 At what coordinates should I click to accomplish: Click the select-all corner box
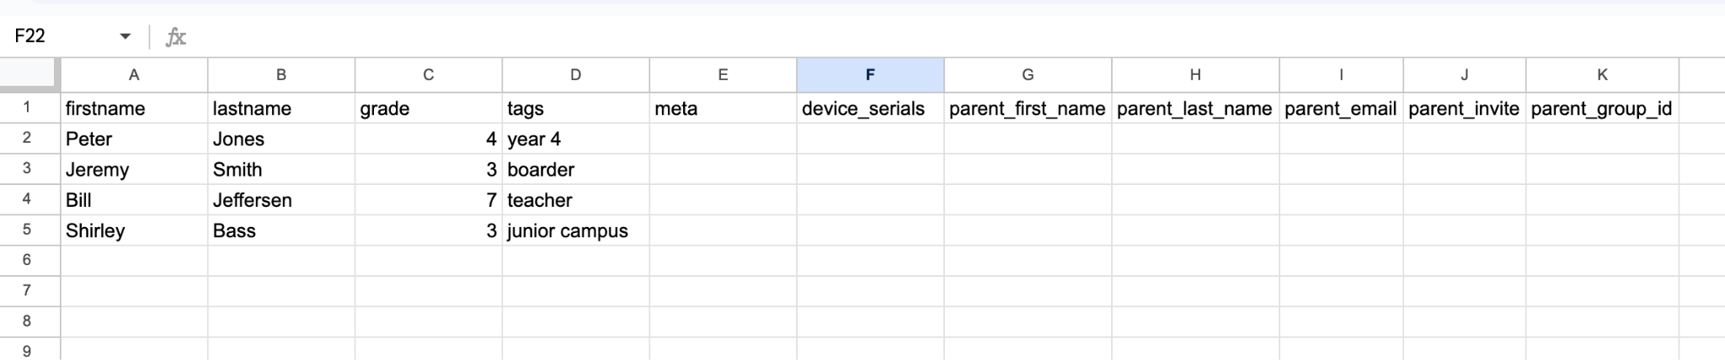(x=29, y=74)
